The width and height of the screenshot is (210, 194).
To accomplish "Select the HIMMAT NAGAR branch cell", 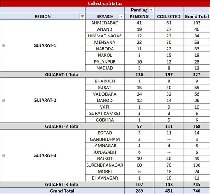I will (x=105, y=36).
